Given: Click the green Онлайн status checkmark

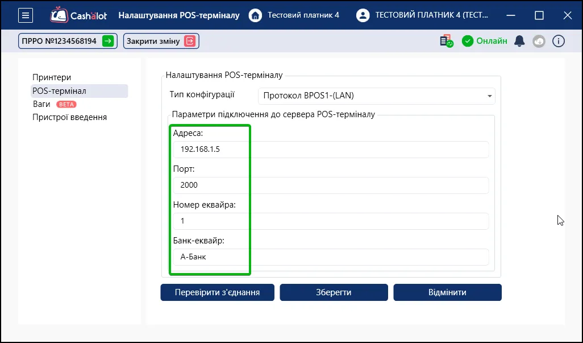Looking at the screenshot, I should pyautogui.click(x=468, y=41).
